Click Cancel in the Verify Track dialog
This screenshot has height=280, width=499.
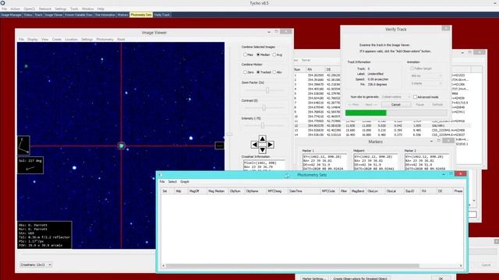(396, 104)
